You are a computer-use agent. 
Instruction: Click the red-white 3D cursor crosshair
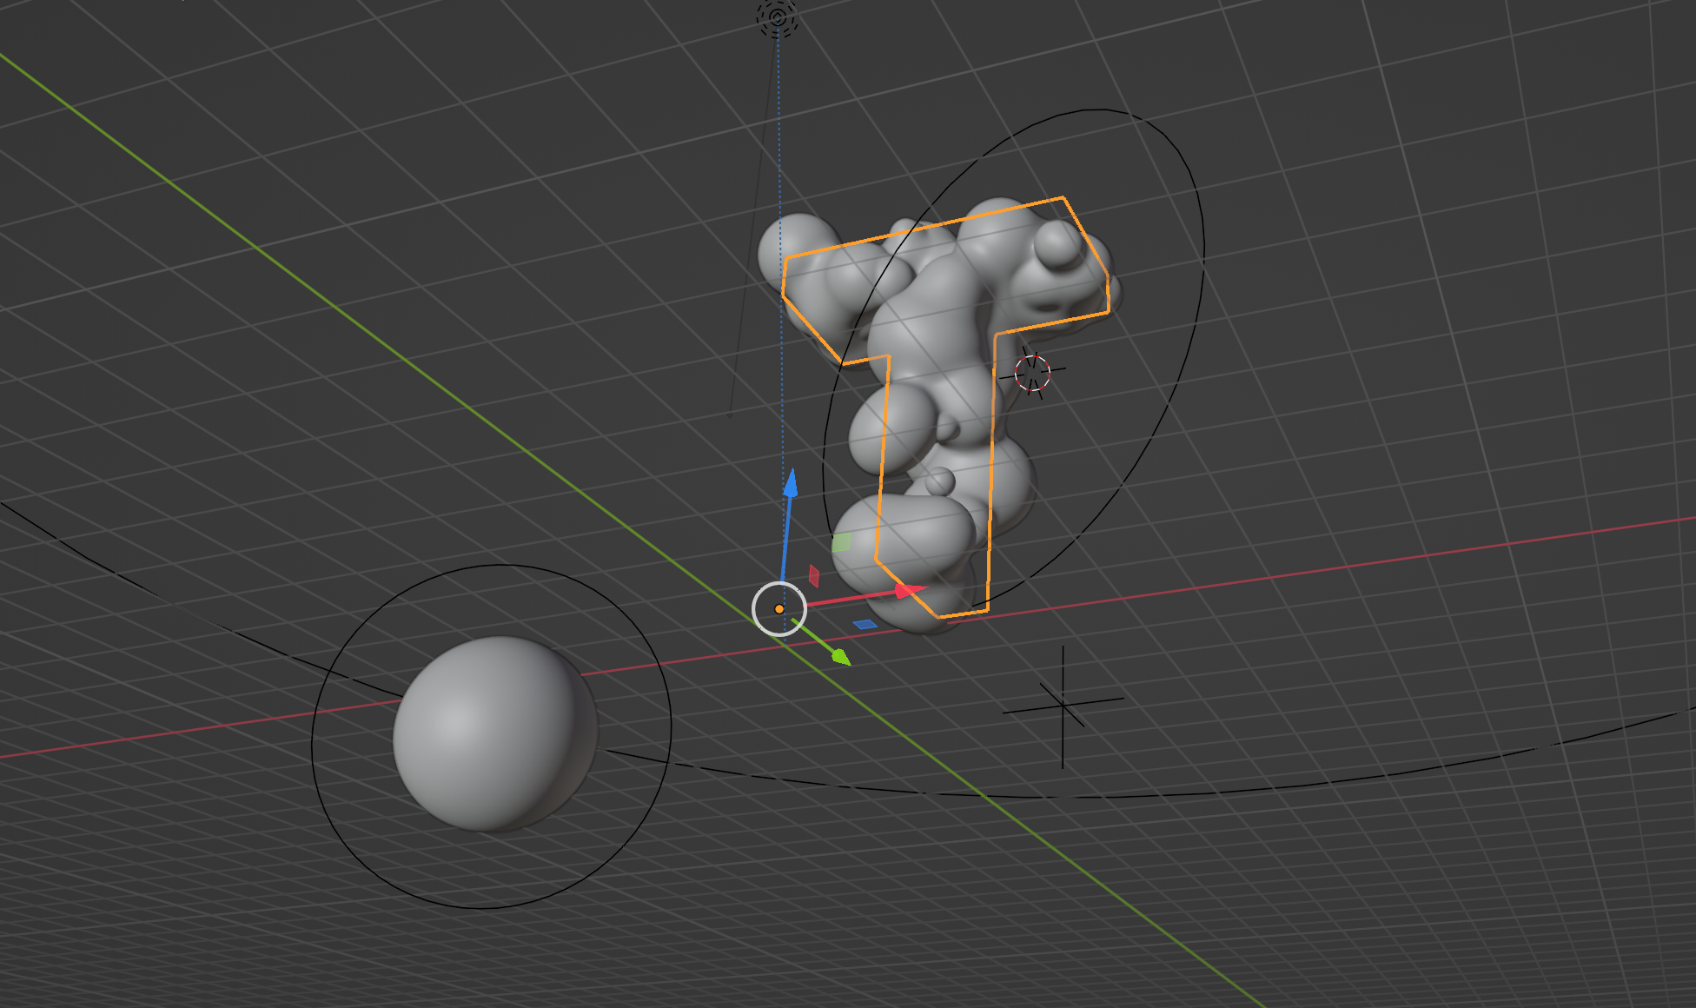click(x=1032, y=374)
